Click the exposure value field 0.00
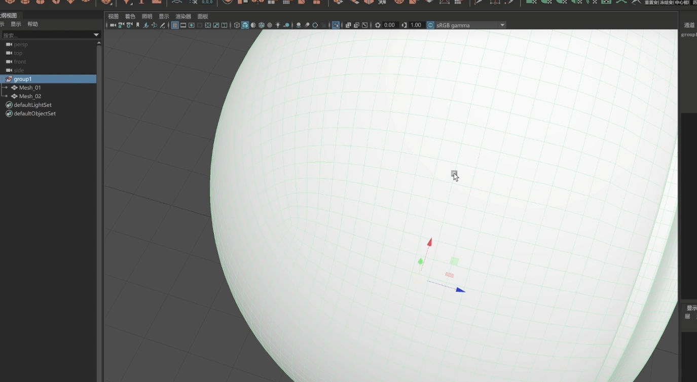 389,25
